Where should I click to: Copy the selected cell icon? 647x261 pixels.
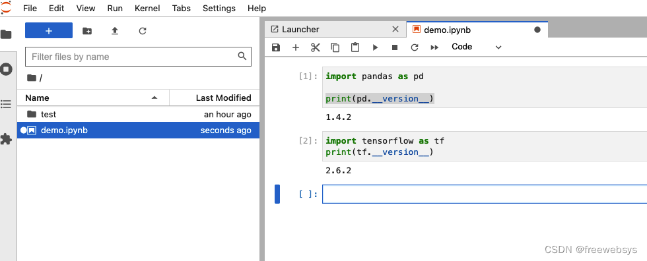(335, 47)
